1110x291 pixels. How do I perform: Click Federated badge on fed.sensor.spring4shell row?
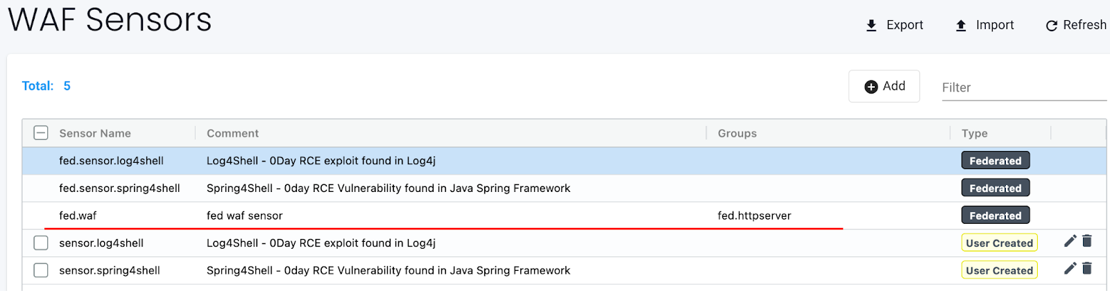point(995,188)
